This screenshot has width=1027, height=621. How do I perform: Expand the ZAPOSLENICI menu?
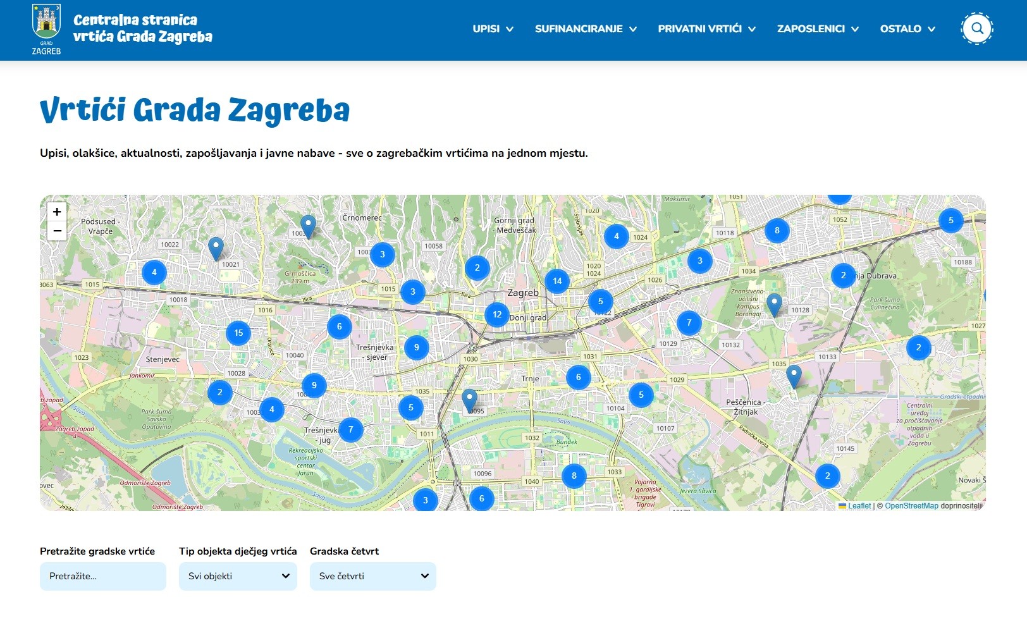click(x=818, y=28)
